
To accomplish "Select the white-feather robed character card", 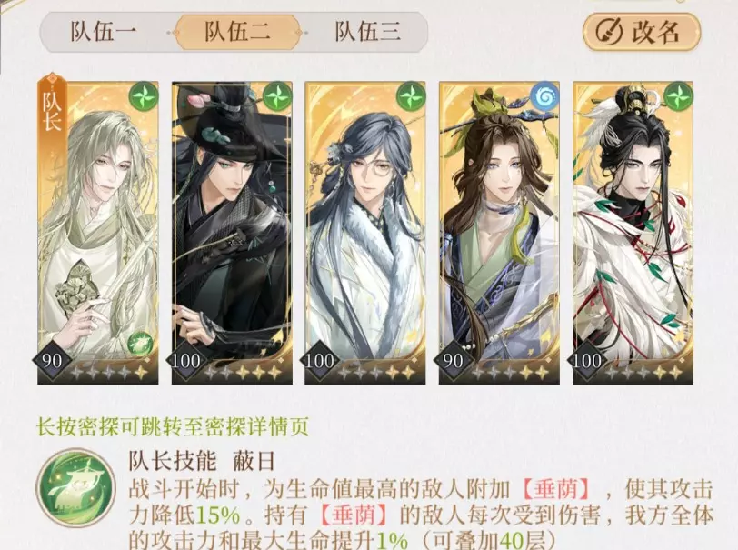I will point(633,233).
